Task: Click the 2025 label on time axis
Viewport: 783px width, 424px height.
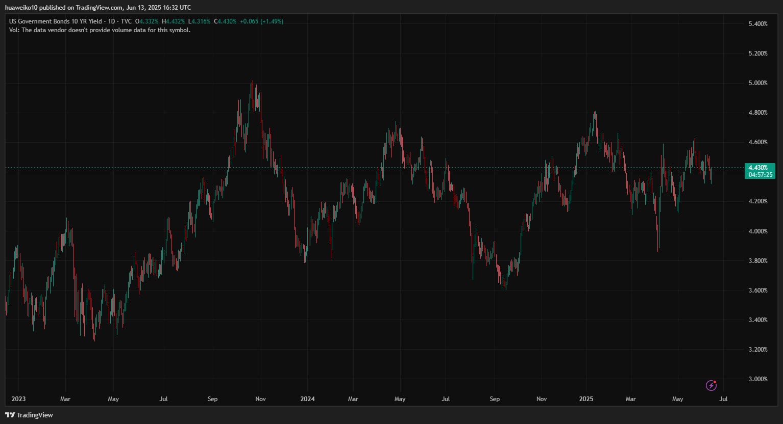Action: click(x=586, y=399)
